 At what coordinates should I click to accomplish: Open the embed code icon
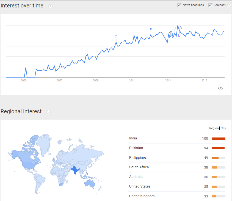pos(220,88)
